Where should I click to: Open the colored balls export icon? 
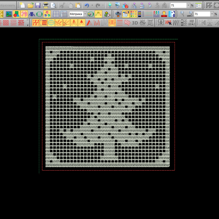(125, 5)
